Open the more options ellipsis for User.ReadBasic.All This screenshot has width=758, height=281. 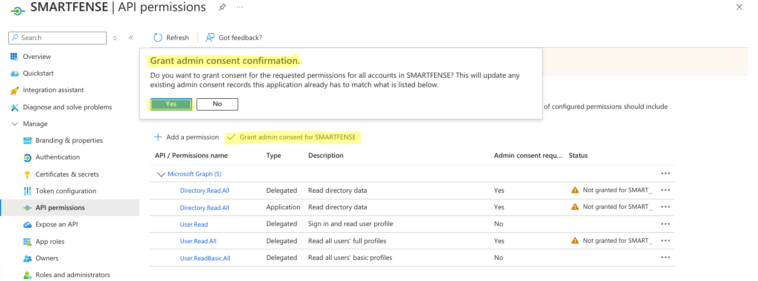[665, 258]
